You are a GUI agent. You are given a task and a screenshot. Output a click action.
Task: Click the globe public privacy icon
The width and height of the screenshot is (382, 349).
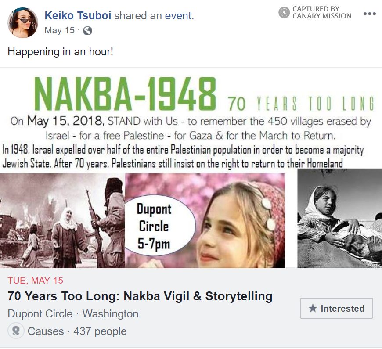point(87,31)
